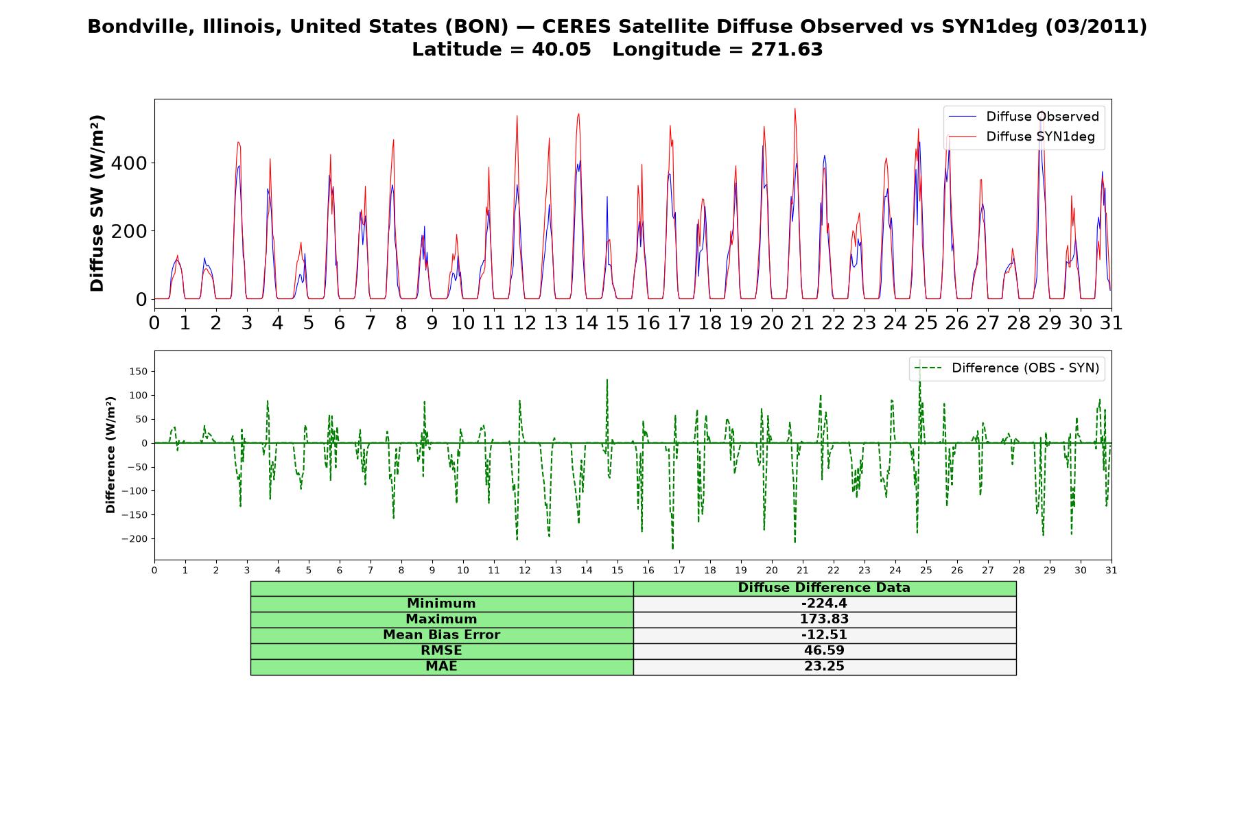
Task: Select the blue Diffuse Observed legend line
Action: pos(962,117)
